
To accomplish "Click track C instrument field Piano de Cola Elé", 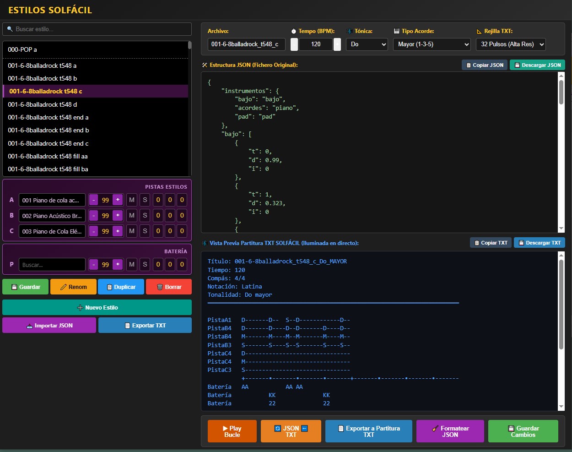I will coord(52,231).
